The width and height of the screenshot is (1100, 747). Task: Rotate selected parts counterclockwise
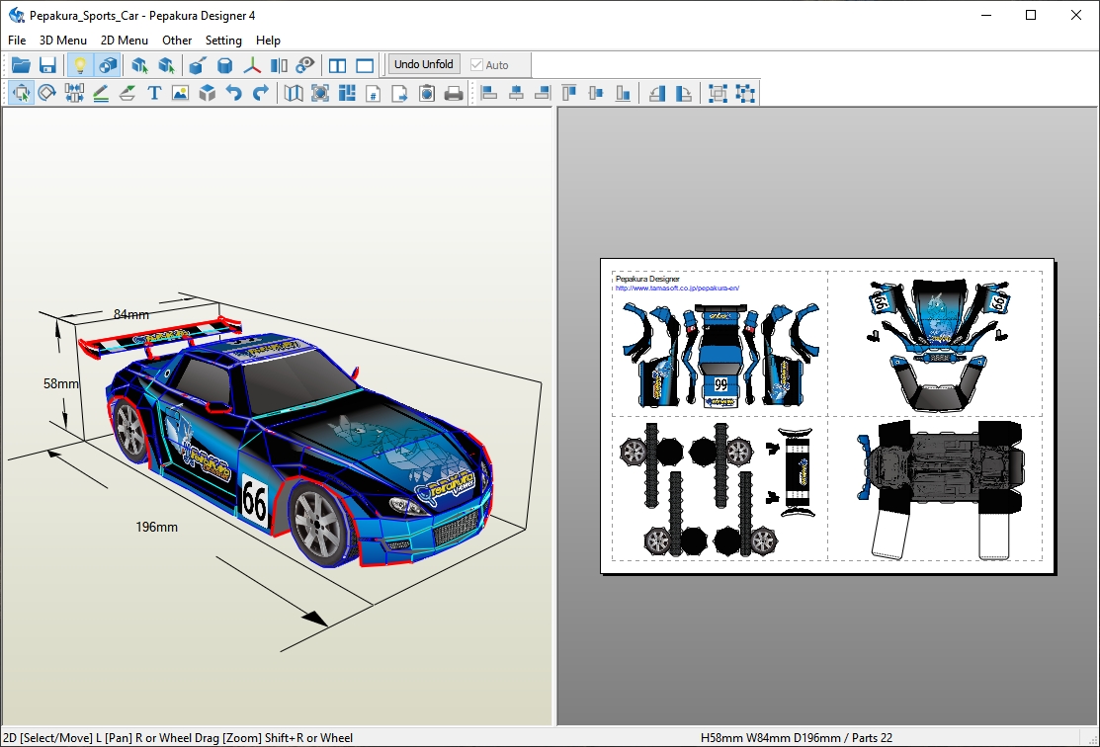click(x=656, y=93)
